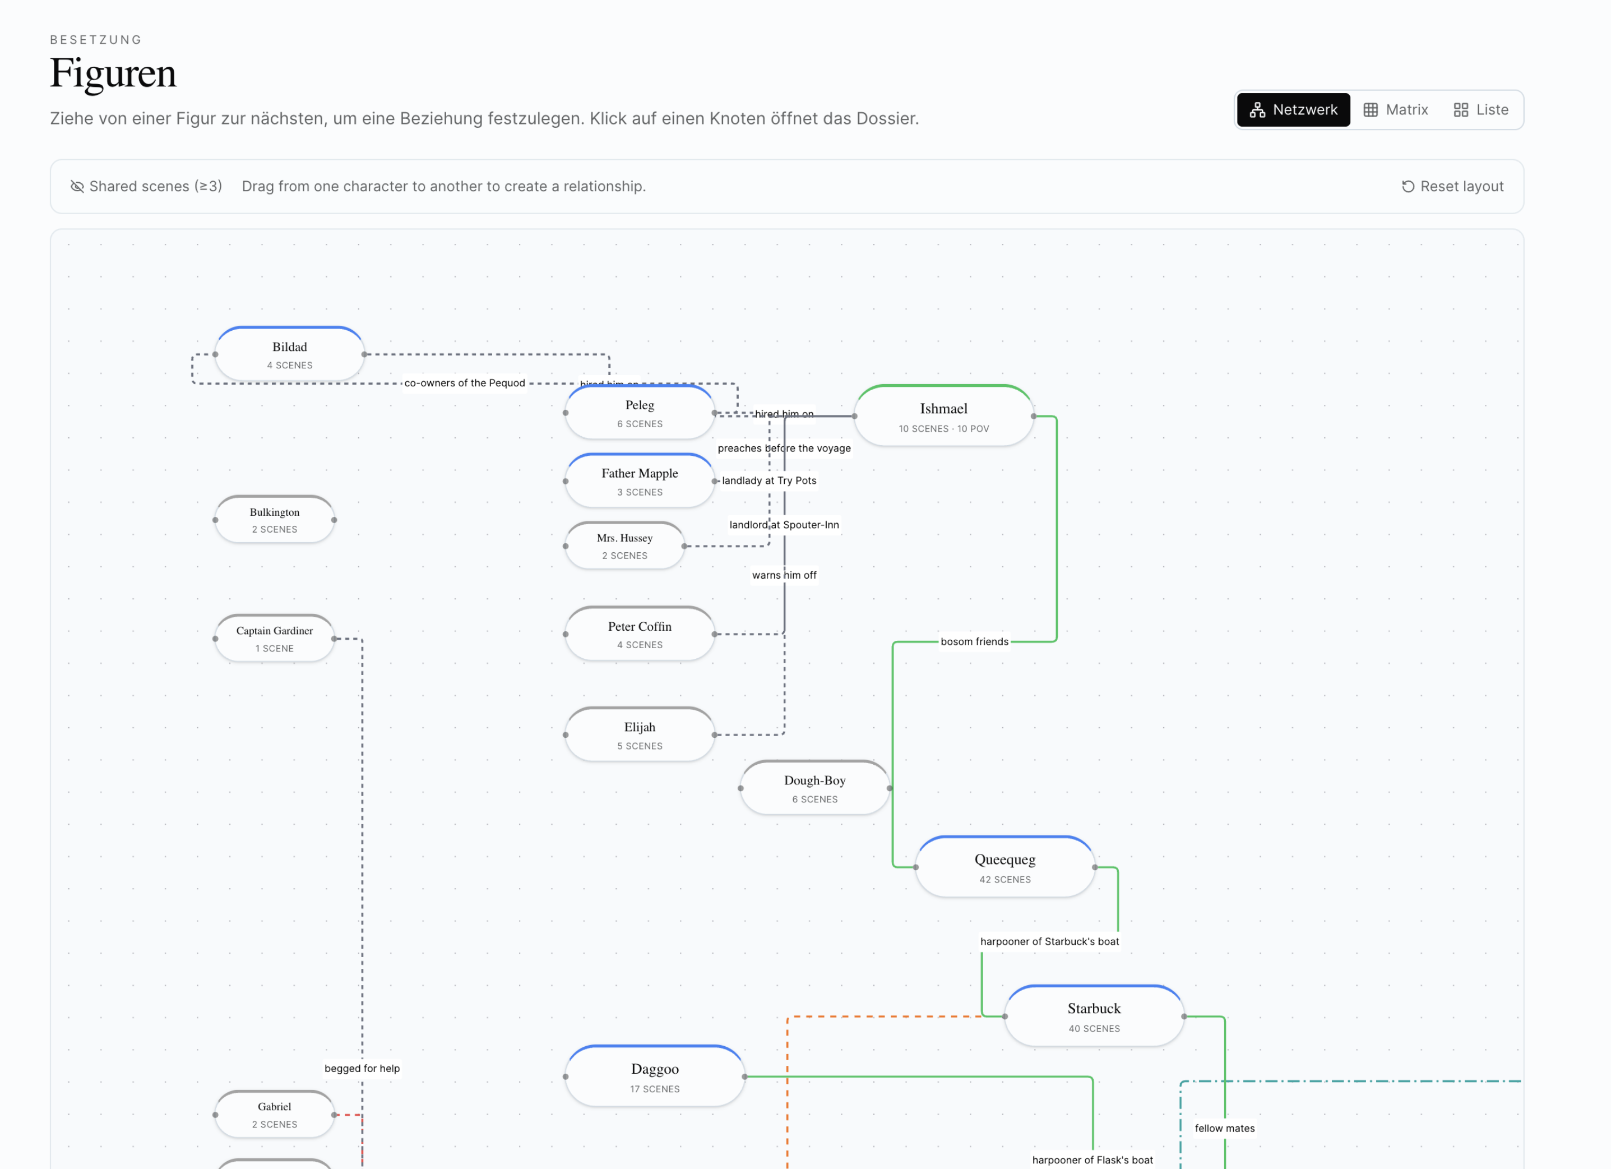
Task: Toggle Shared scenes (≥3) filter
Action: pos(146,186)
